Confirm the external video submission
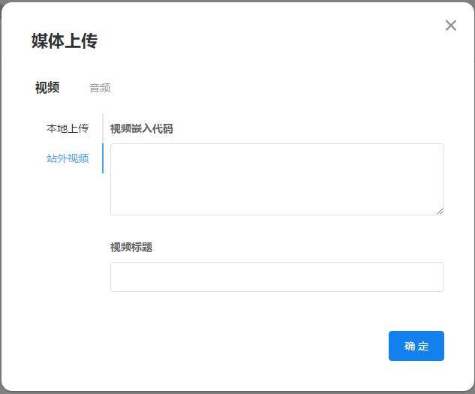 [416, 346]
